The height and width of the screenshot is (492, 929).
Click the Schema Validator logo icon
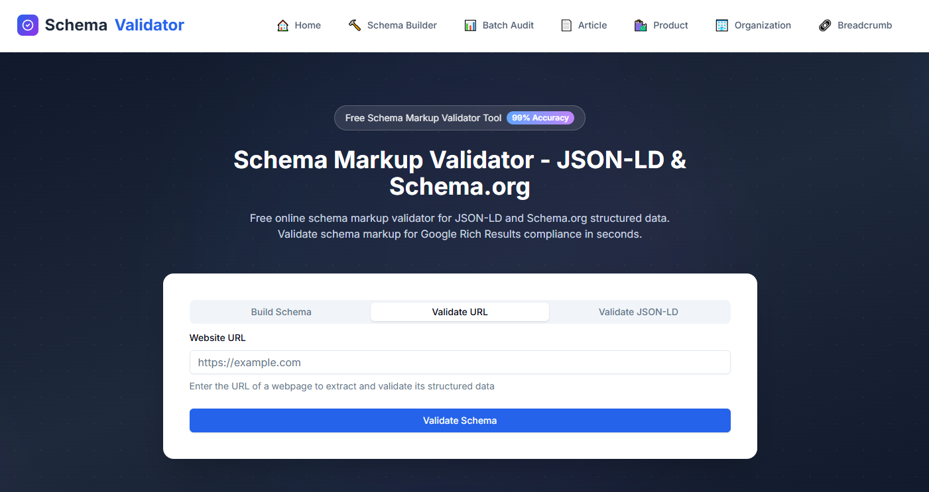pyautogui.click(x=28, y=25)
